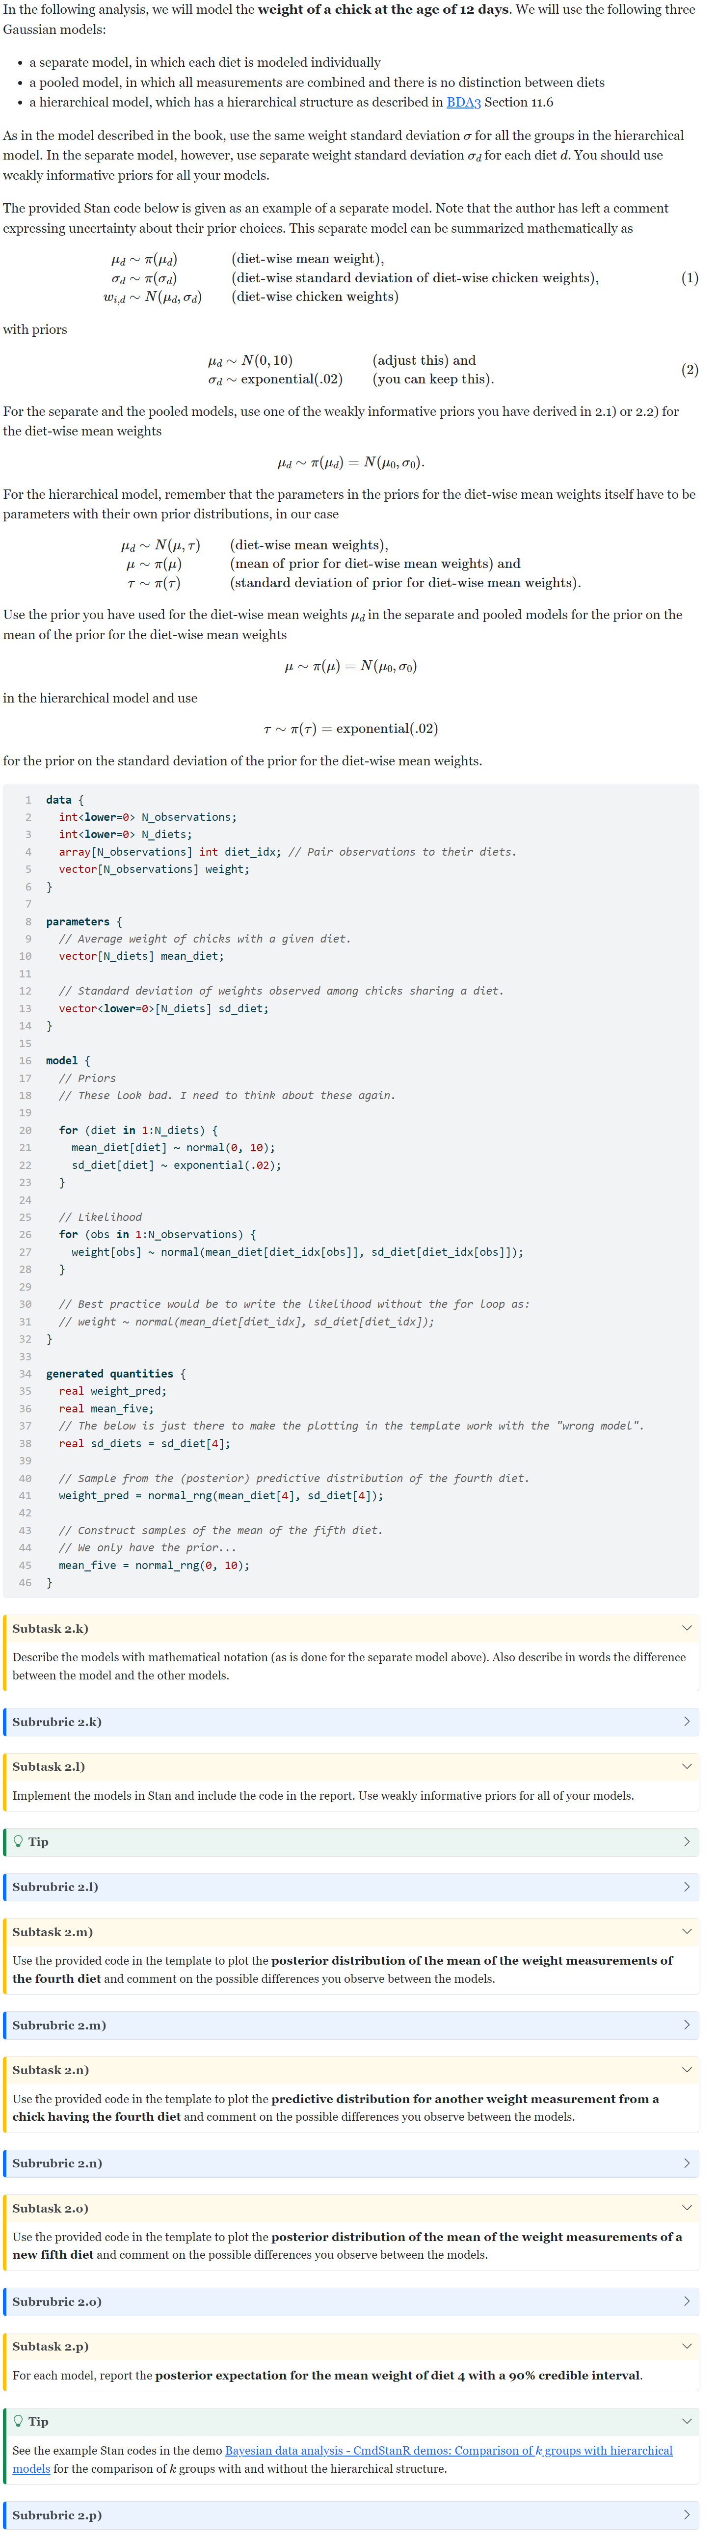Click 'real sd_diets = sd_diet[4];' line

coord(144,1443)
